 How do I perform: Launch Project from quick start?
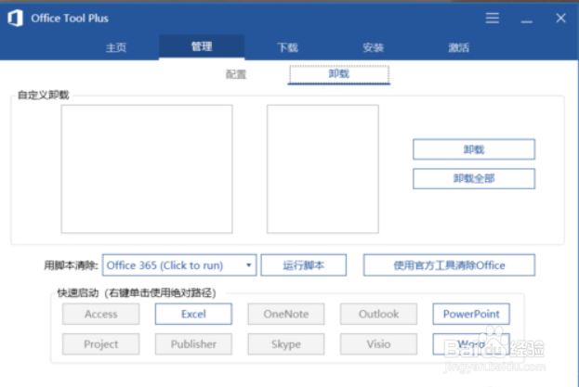(x=100, y=344)
